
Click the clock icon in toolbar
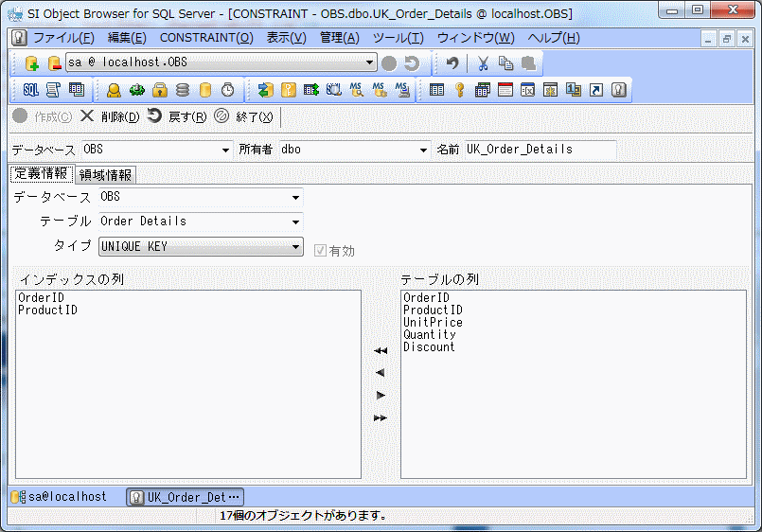(228, 90)
